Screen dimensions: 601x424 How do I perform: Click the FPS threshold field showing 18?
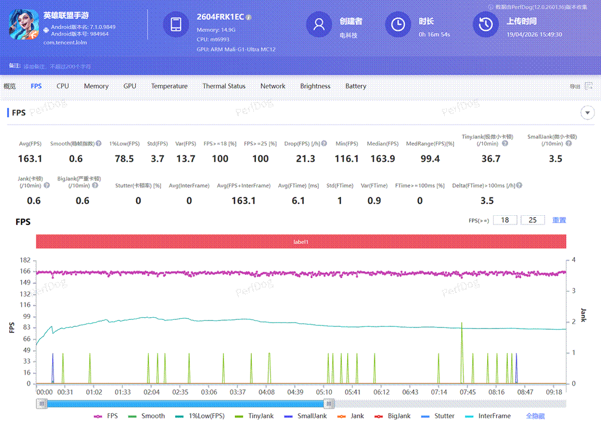505,220
